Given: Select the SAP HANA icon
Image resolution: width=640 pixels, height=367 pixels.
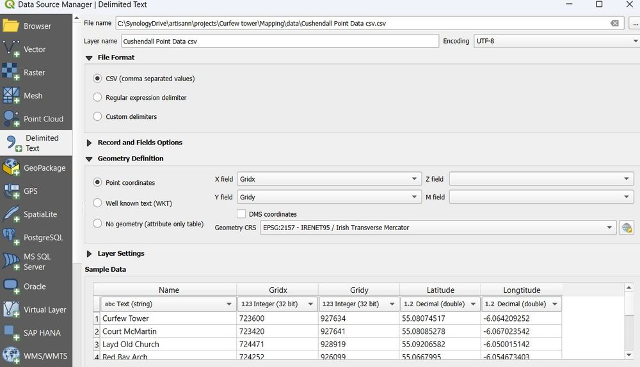Looking at the screenshot, I should [x=11, y=332].
